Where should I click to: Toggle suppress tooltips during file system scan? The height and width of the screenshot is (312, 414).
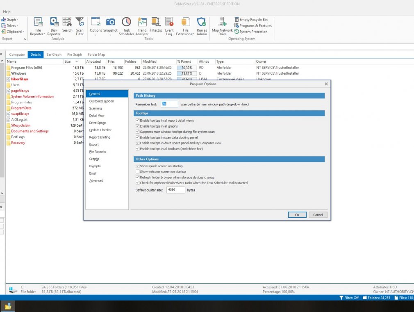pyautogui.click(x=137, y=132)
